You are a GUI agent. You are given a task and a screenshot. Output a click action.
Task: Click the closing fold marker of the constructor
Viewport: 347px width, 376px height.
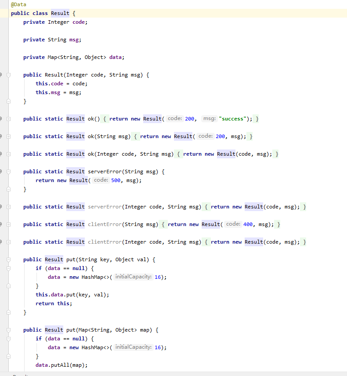point(9,102)
